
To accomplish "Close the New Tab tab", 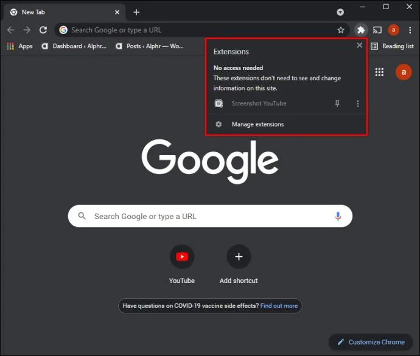I will point(117,12).
